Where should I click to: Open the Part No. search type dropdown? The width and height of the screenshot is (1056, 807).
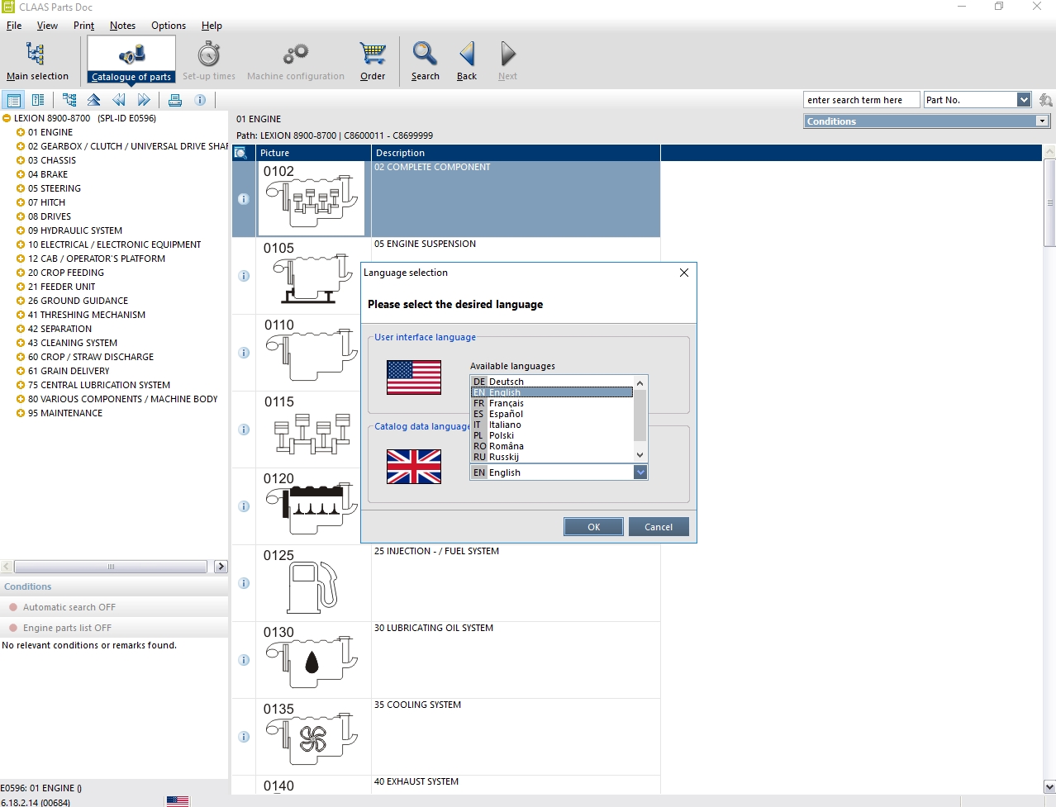click(1024, 100)
